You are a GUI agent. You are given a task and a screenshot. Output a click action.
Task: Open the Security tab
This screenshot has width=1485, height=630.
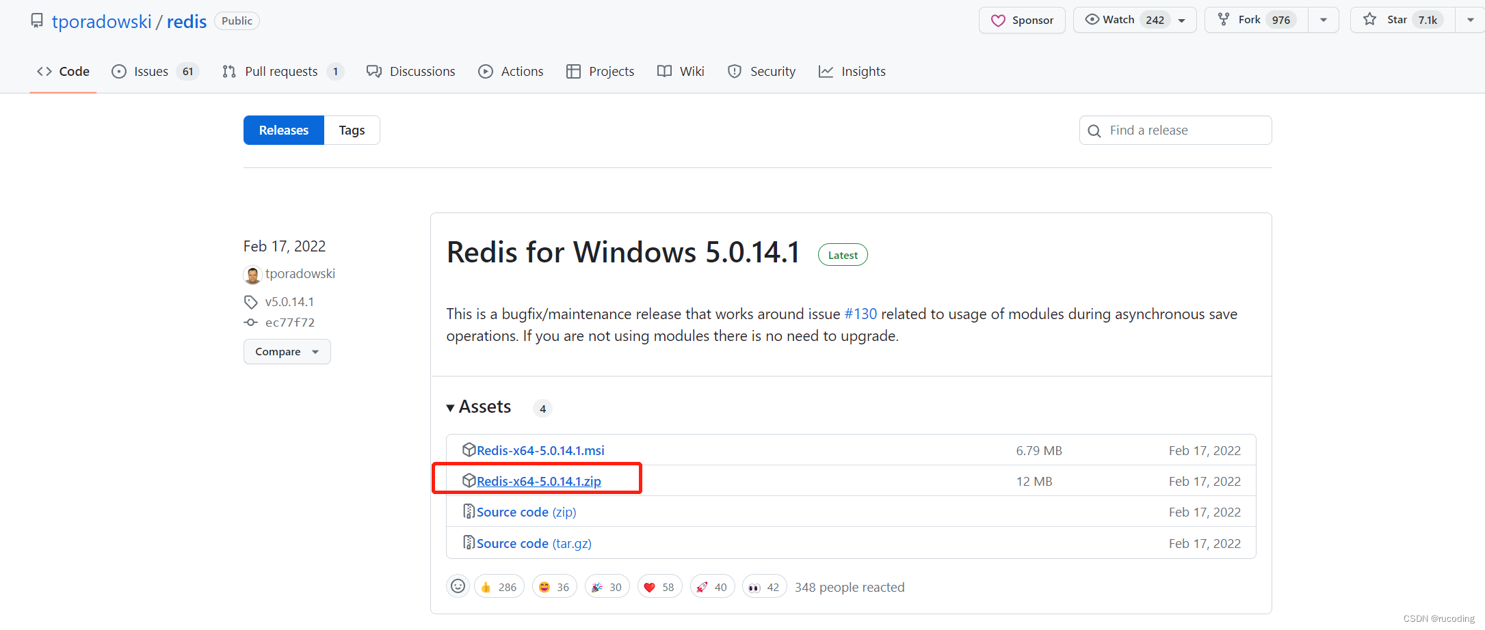click(x=762, y=71)
